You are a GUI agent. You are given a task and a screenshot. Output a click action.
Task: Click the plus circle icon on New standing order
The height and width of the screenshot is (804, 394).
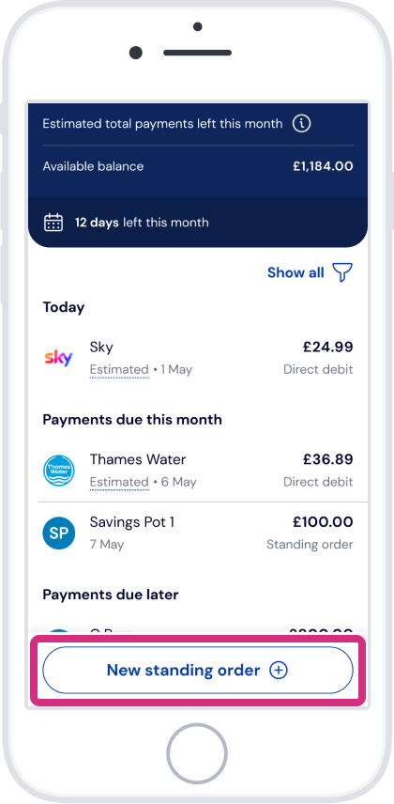click(279, 671)
